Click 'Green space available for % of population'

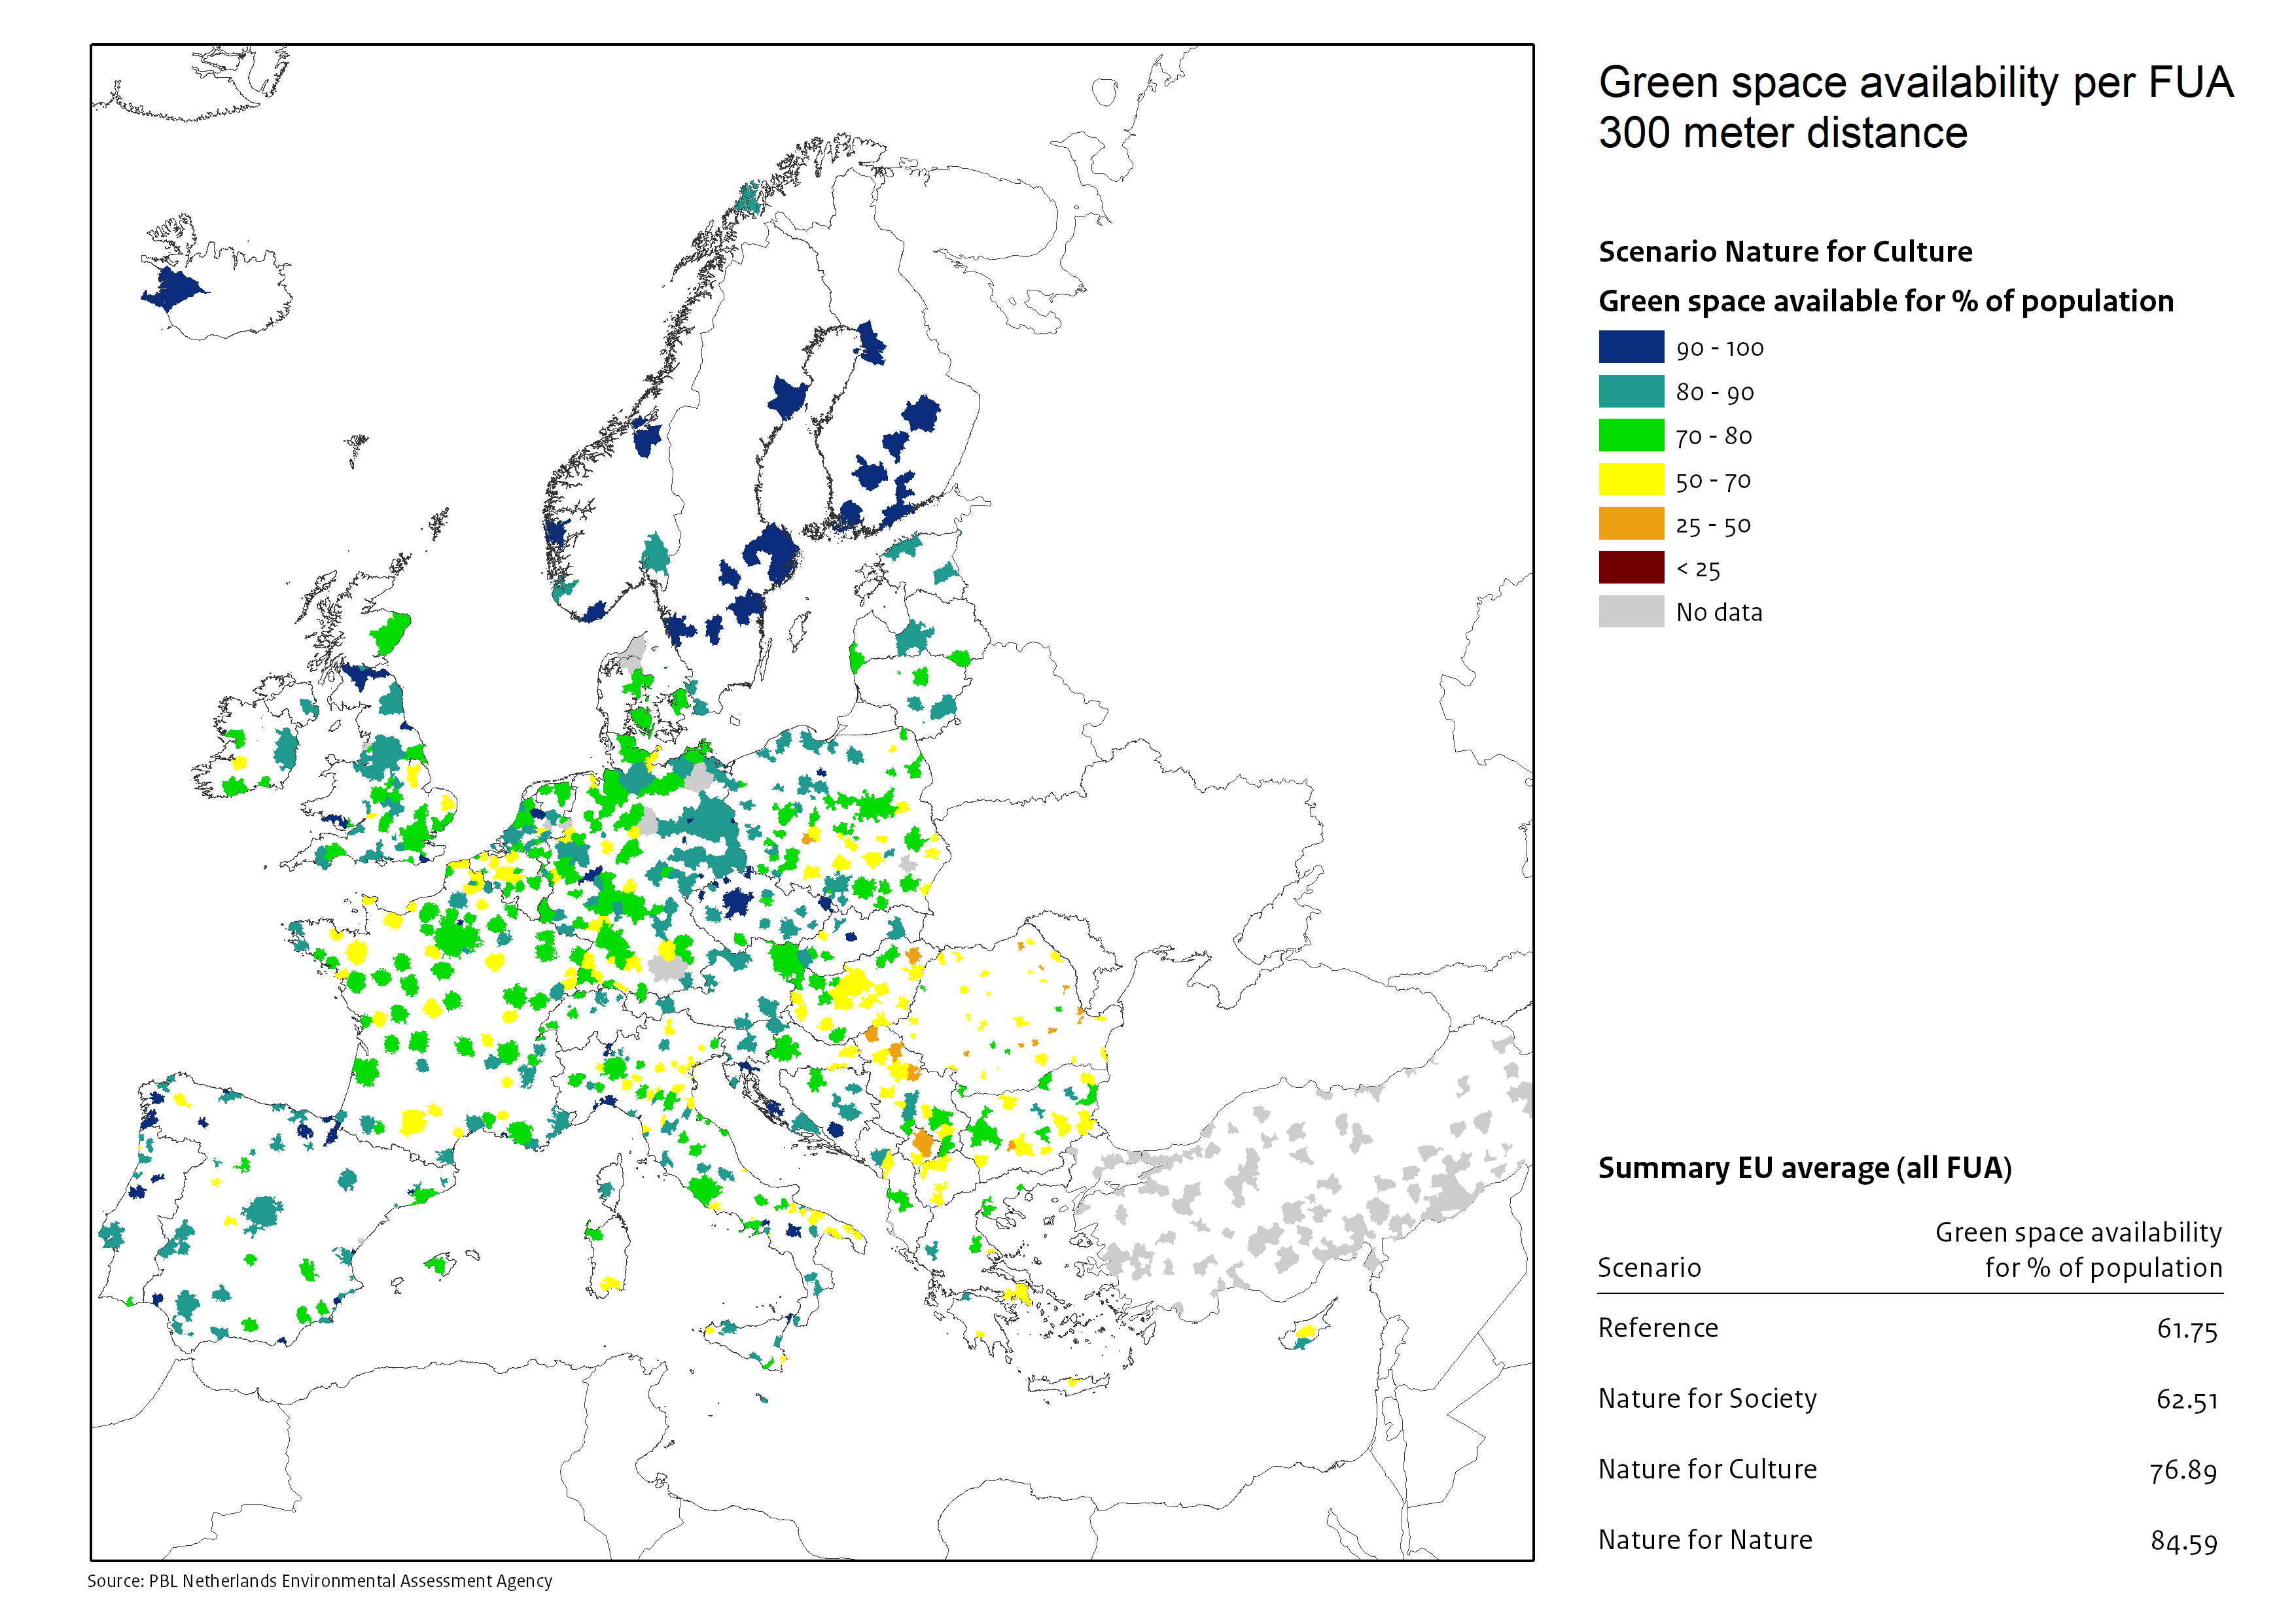click(x=1886, y=301)
